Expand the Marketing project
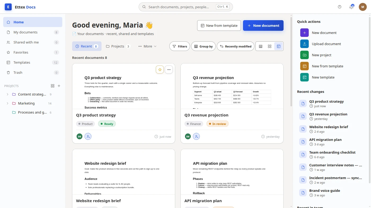 [x=7, y=103]
